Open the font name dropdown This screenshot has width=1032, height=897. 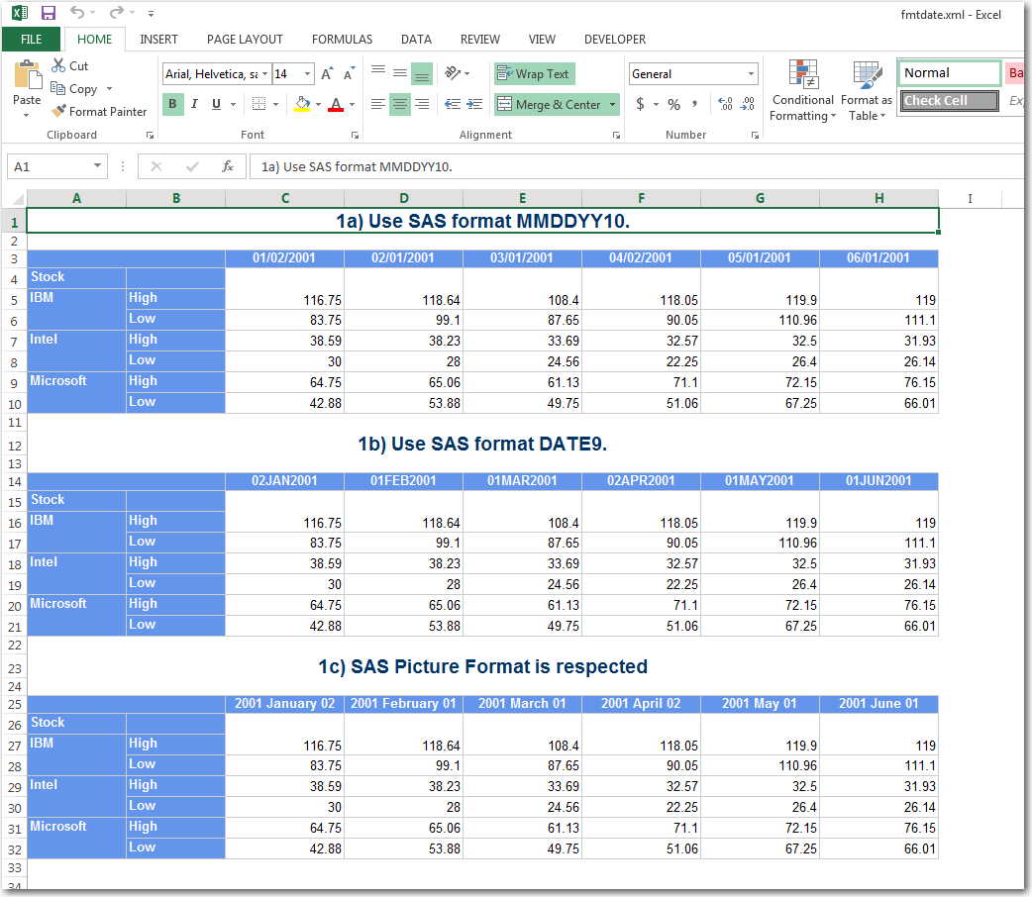265,74
